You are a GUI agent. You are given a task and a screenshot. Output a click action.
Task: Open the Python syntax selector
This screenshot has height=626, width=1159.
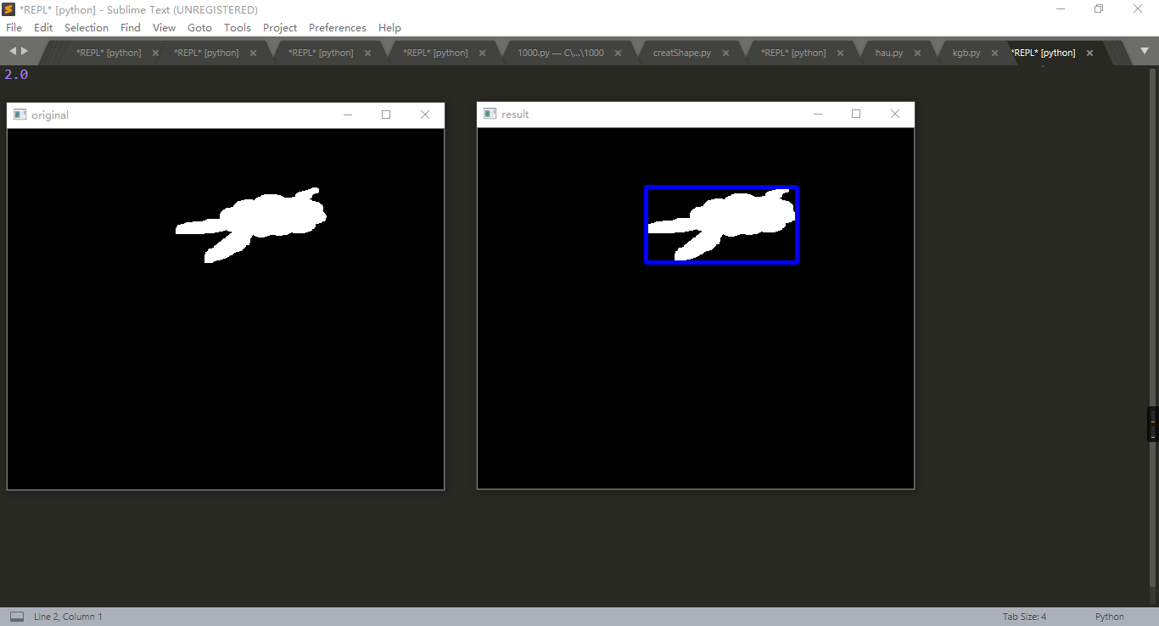tap(1109, 617)
